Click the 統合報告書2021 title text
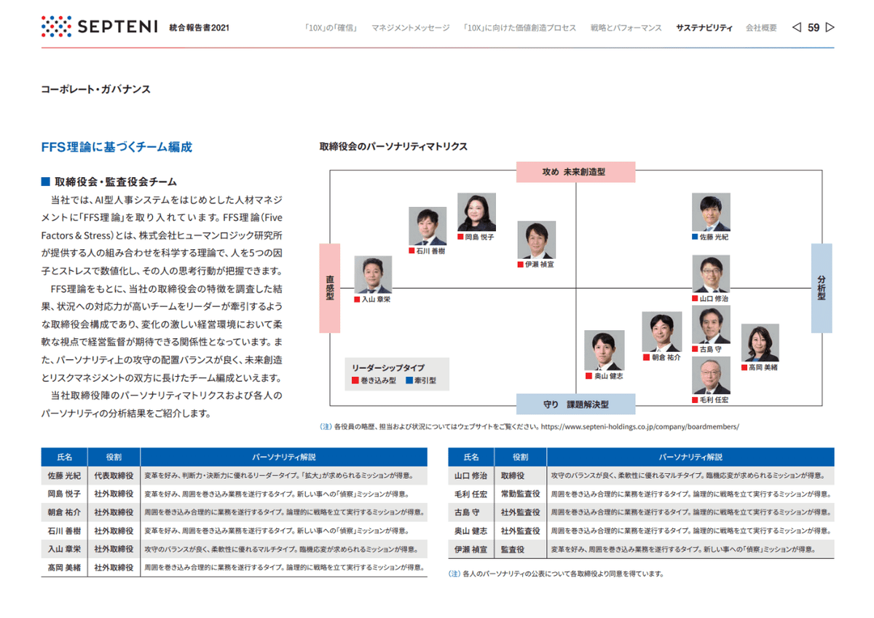Screen dimensions: 874x618 [x=199, y=28]
